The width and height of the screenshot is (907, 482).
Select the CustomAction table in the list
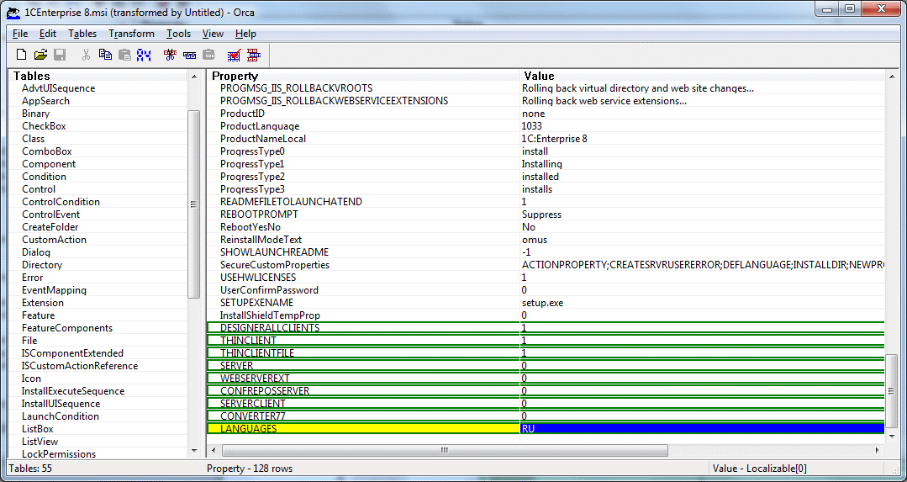[x=54, y=240]
